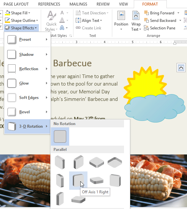Expand the Text Effects dropdown arrow

(67, 28)
